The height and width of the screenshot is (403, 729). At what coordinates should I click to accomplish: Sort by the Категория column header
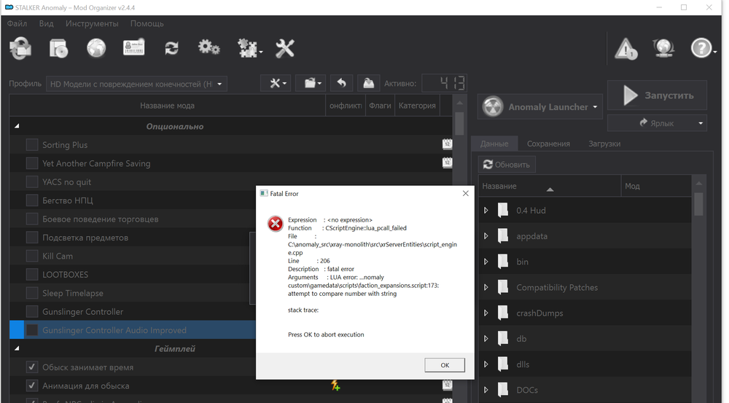click(417, 106)
